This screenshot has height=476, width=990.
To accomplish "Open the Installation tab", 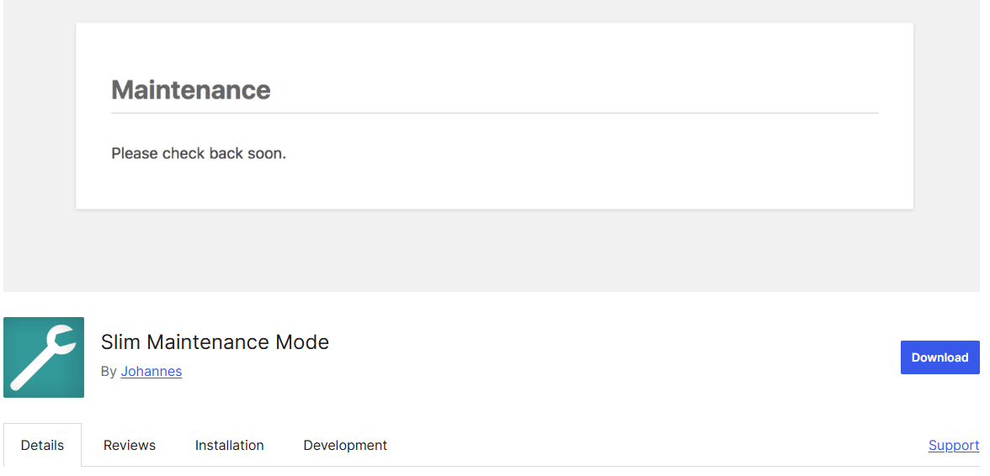I will tap(229, 445).
